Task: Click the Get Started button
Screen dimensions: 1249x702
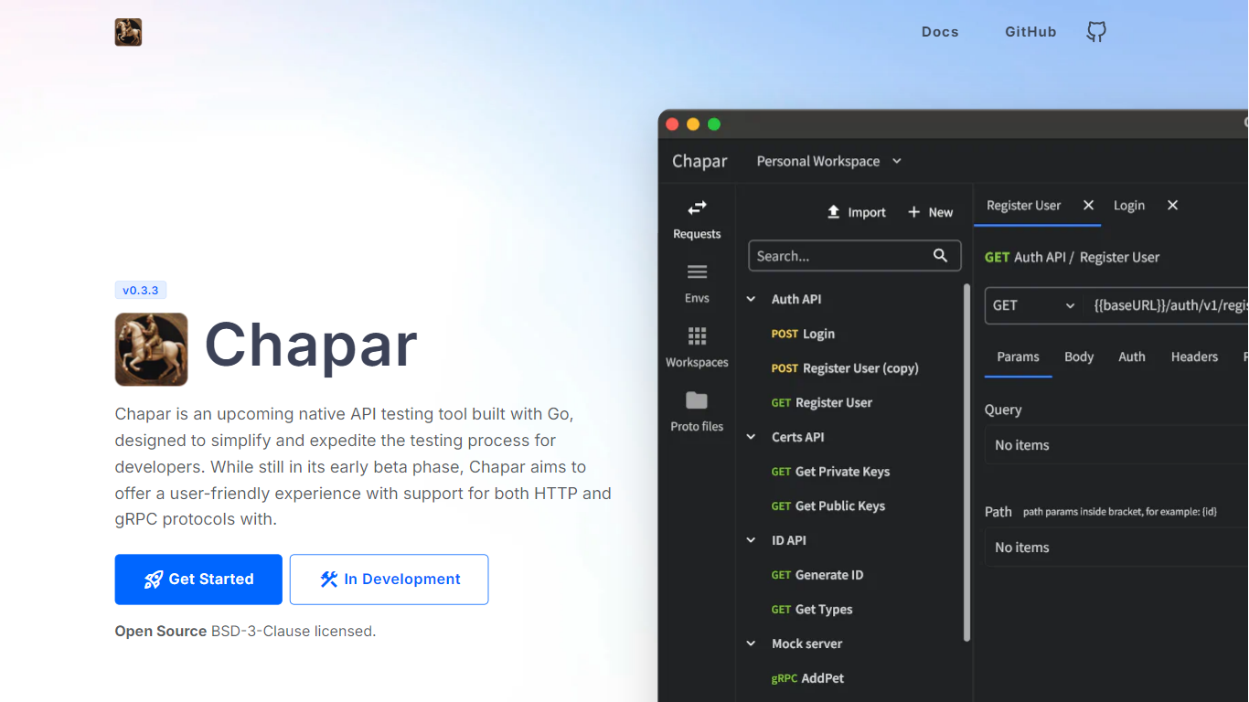Action: tap(198, 580)
